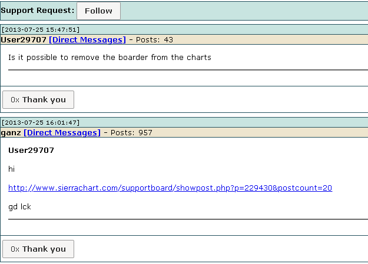Viewport: 368px width, 264px height.
Task: Open Direct Messages for ganz
Action: tap(62, 132)
